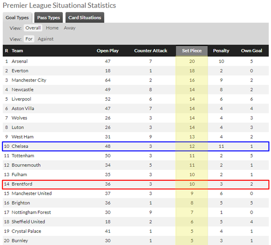This screenshot has width=271, height=245.
Task: Sort by Own Goal column header
Action: point(251,51)
